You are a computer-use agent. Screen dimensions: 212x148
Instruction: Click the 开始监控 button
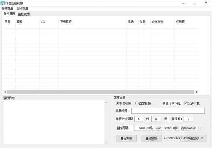(x=193, y=138)
